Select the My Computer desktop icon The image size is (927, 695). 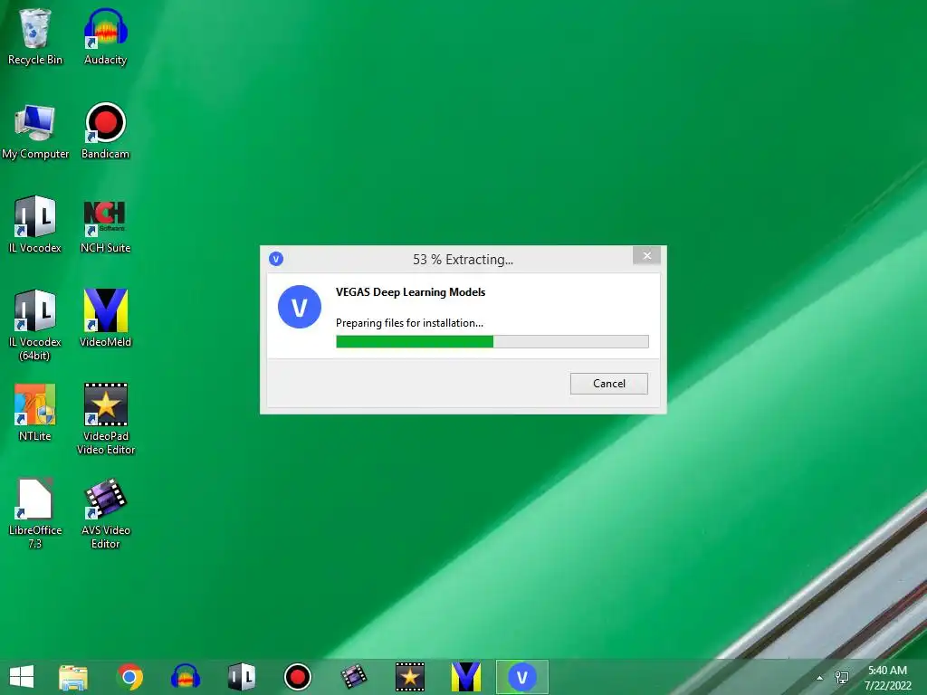35,131
